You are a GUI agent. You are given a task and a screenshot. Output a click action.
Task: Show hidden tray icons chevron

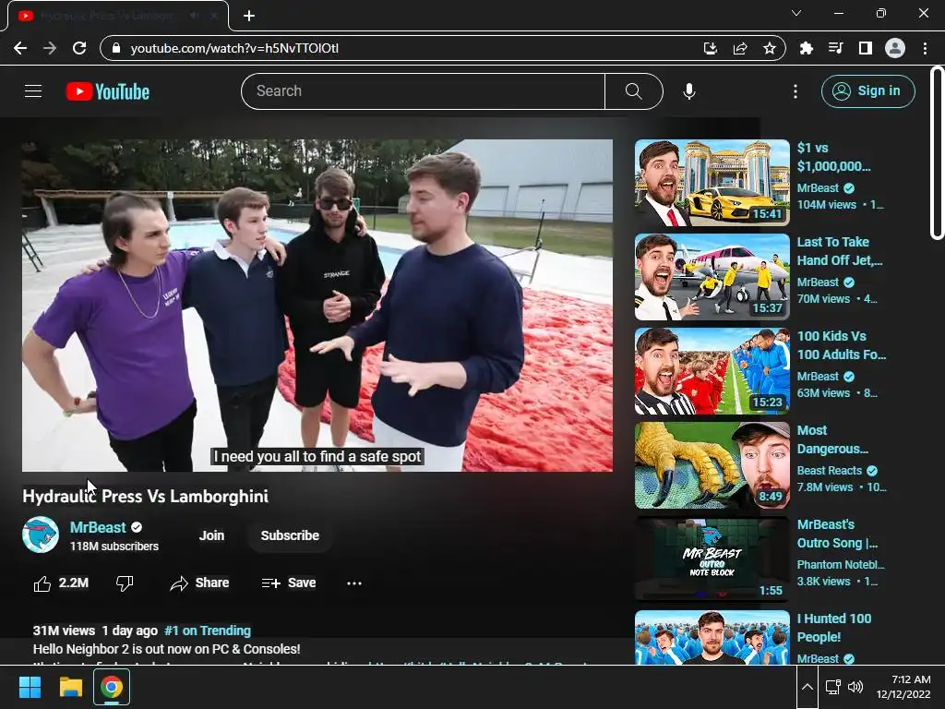[807, 687]
